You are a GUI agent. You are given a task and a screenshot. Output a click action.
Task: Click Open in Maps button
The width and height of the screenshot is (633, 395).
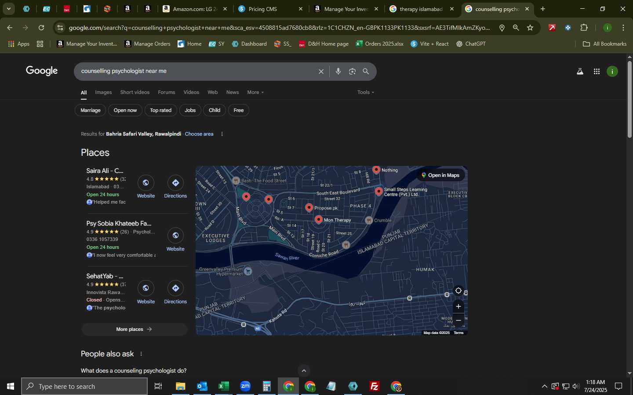tap(440, 175)
